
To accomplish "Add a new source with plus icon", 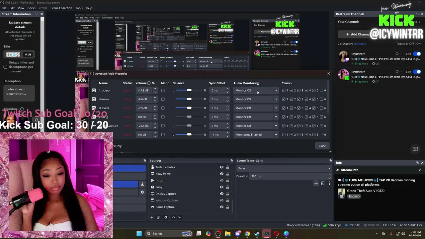I will point(152,217).
